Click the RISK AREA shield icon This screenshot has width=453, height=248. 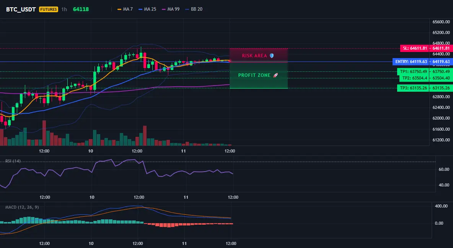[272, 56]
